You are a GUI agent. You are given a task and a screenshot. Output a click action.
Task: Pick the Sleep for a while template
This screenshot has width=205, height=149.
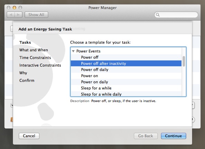pyautogui.click(x=126, y=88)
